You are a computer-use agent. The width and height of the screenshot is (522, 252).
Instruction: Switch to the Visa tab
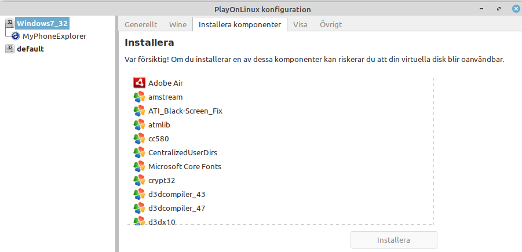point(300,25)
